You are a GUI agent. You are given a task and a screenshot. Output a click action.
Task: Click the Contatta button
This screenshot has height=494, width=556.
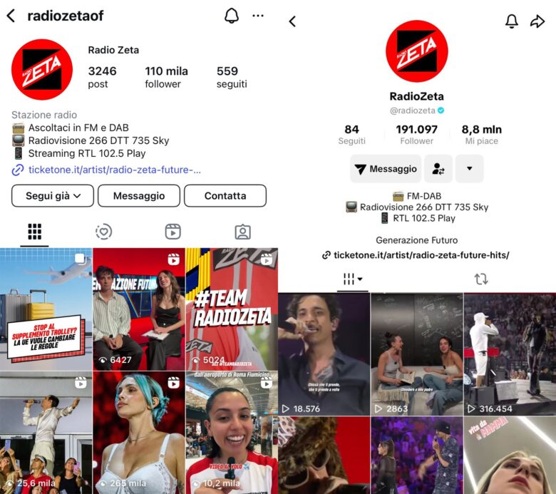[225, 196]
